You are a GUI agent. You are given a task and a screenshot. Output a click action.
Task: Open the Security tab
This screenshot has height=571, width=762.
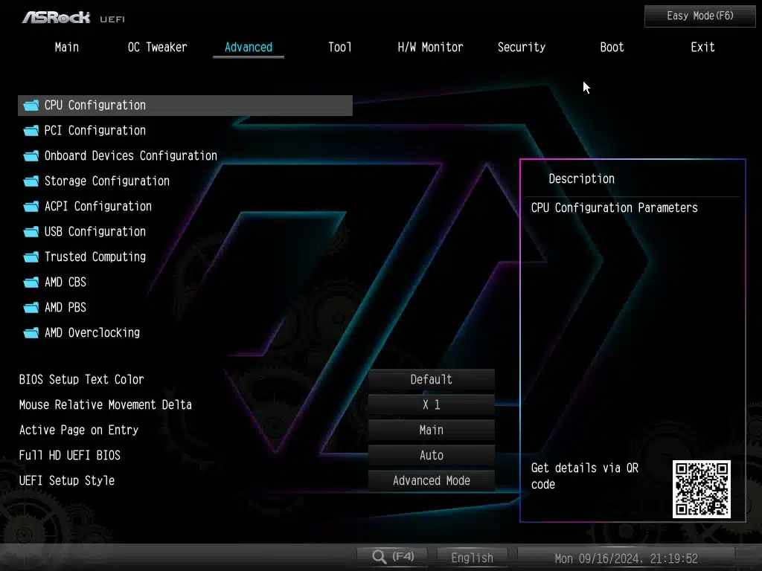(x=522, y=47)
